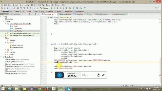Viewport: 162px width, 91px height.
Task: Collapse the java folder node
Action: (x=3, y=21)
